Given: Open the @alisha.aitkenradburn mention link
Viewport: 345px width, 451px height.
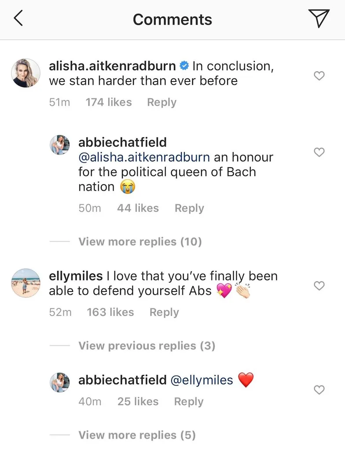Looking at the screenshot, I should click(144, 157).
